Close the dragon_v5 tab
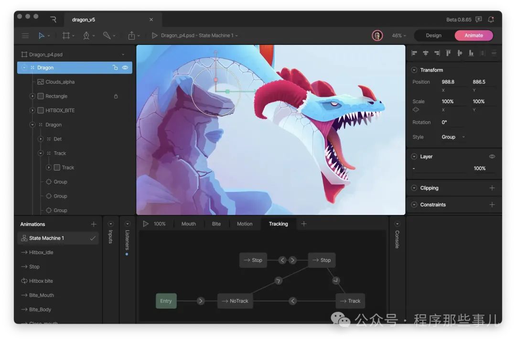Image resolution: width=516 pixels, height=341 pixels. [151, 20]
